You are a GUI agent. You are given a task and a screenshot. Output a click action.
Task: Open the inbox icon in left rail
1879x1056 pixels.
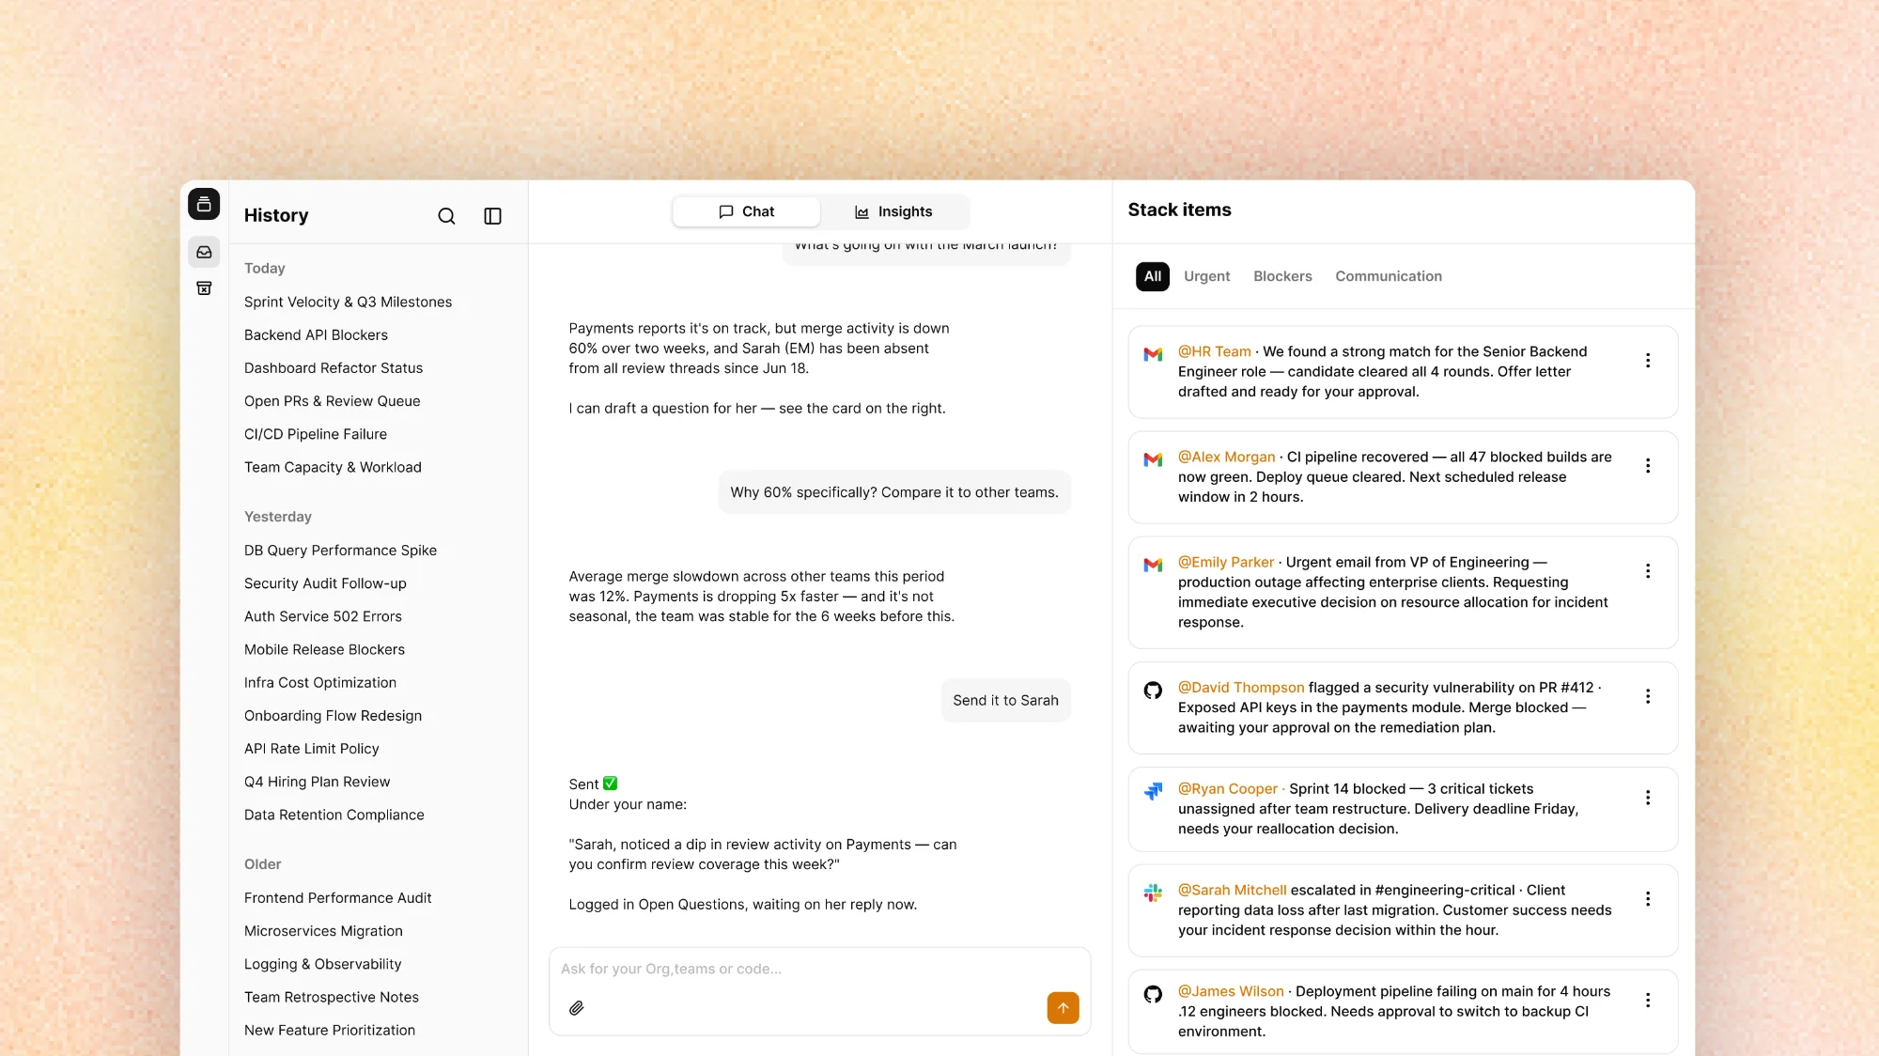(204, 252)
